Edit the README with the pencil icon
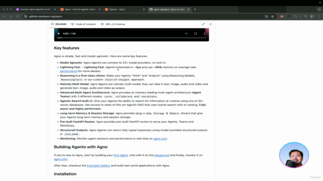 [203, 24]
